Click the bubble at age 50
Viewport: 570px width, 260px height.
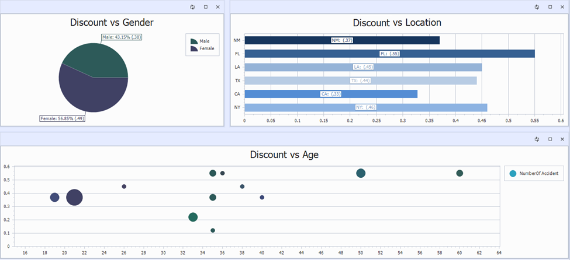(x=361, y=173)
